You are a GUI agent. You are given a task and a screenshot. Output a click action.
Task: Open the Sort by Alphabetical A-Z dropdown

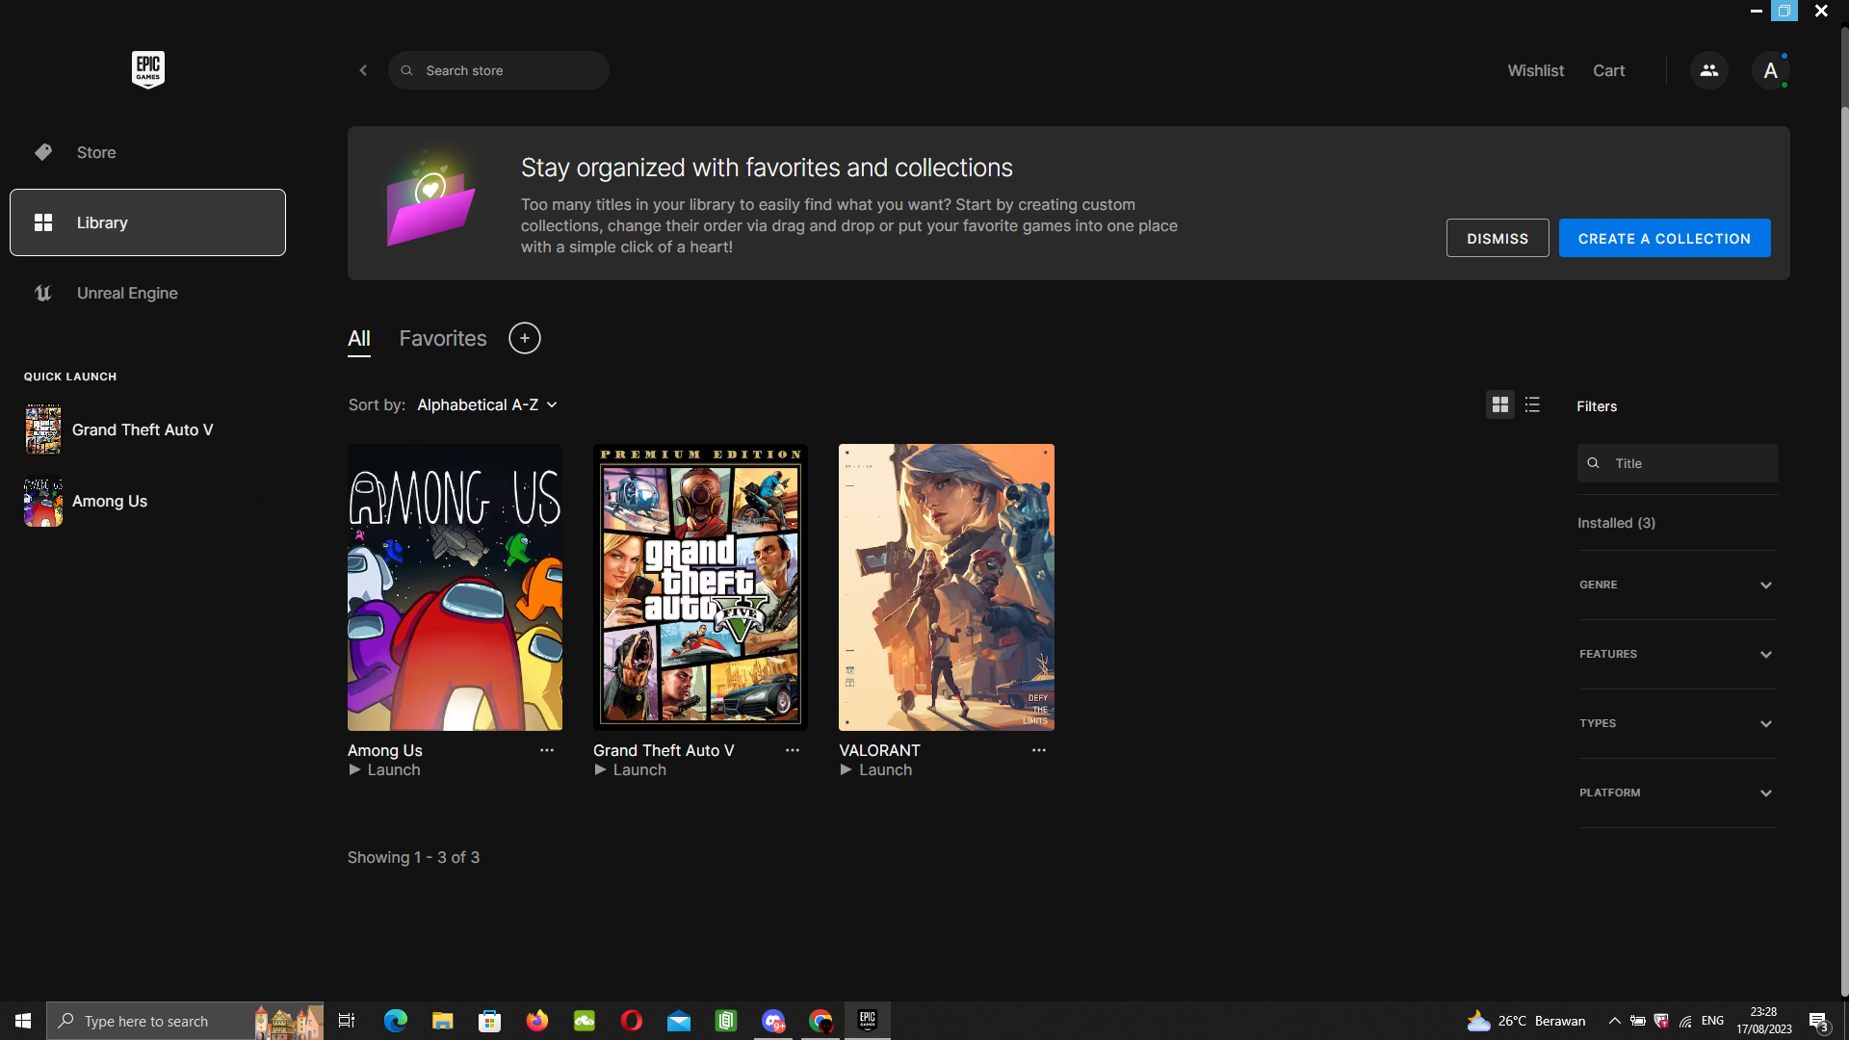486,405
